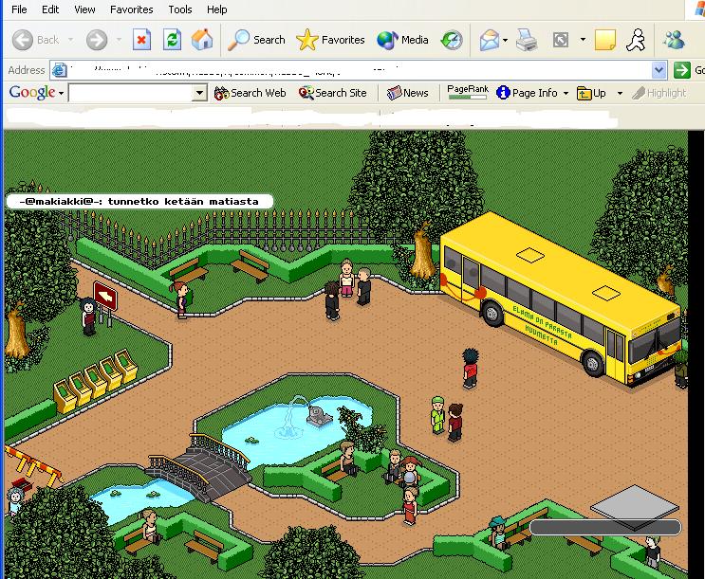Screen dimensions: 705x579
Task: Click the dark gray chat input bar
Action: pyautogui.click(x=605, y=527)
